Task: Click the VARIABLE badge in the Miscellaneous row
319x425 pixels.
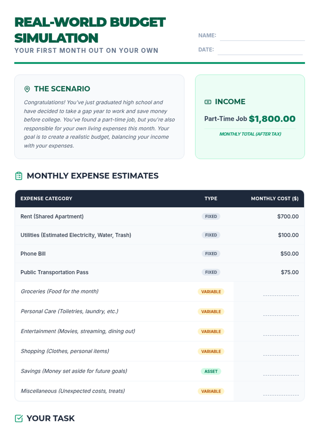Action: coord(211,391)
